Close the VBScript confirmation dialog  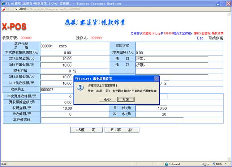(156, 78)
